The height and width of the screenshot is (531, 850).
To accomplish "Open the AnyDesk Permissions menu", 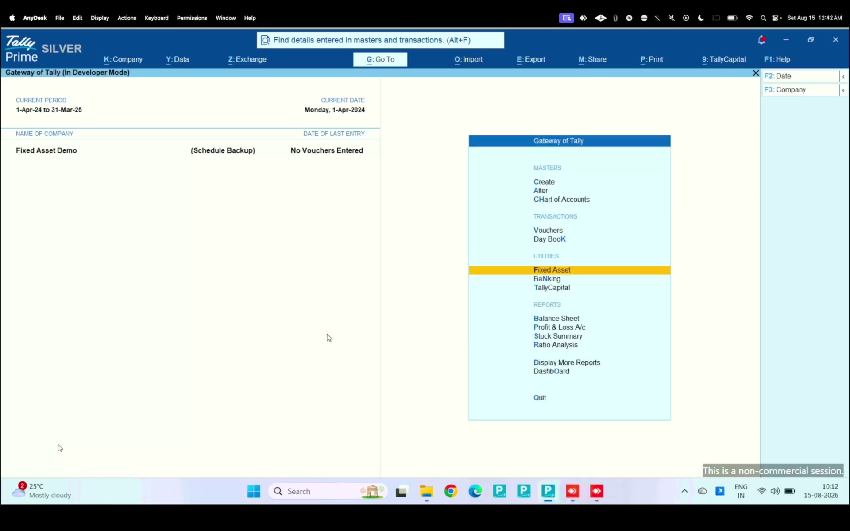I will [192, 18].
